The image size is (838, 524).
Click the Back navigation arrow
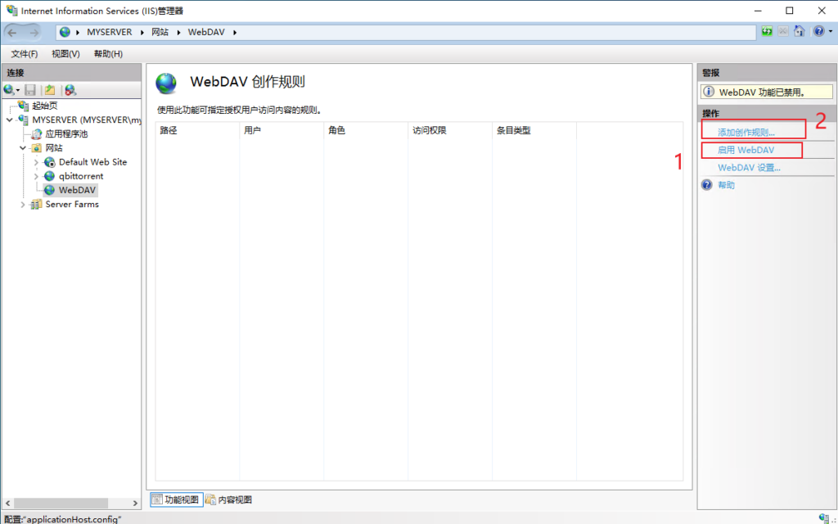click(12, 33)
